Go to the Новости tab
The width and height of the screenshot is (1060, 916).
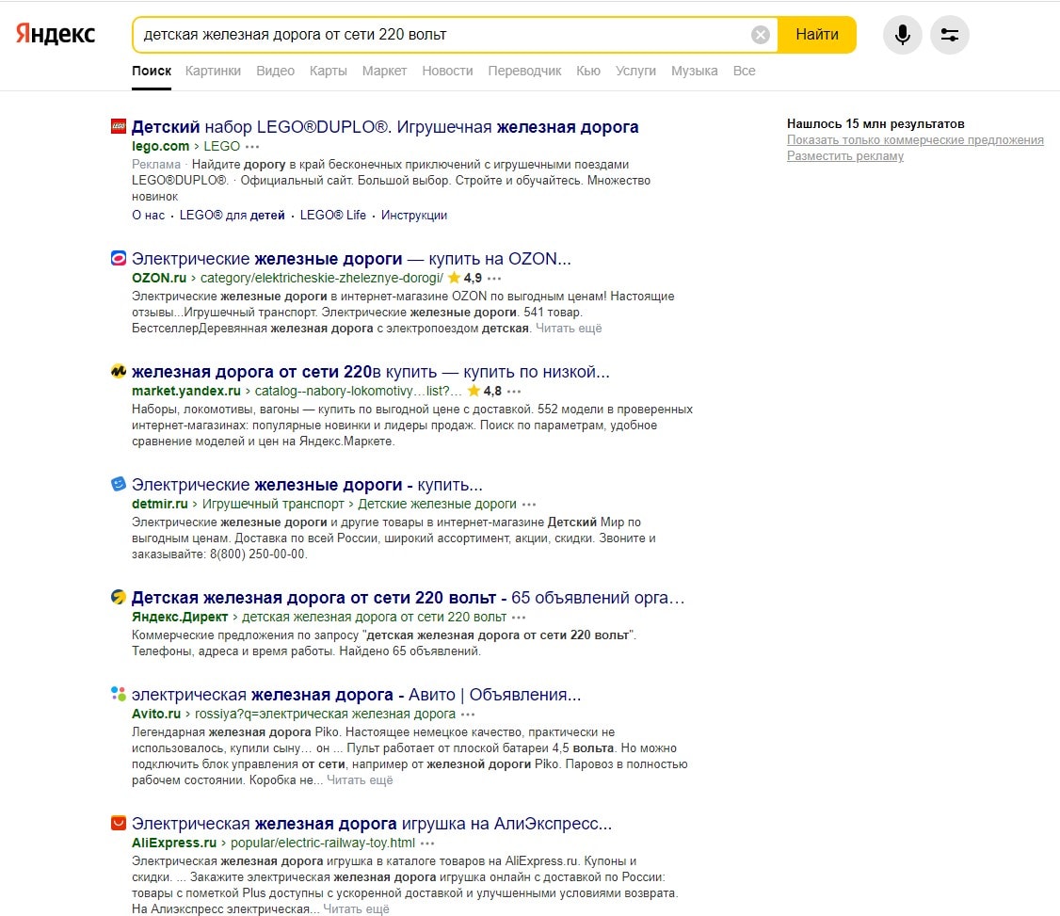(x=447, y=71)
